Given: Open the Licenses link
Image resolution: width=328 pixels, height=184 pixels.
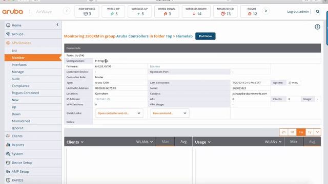Looking at the screenshot, I should [155, 66].
